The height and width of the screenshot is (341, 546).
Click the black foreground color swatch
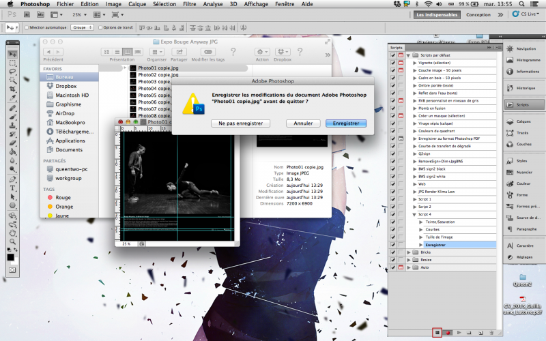pyautogui.click(x=10, y=257)
